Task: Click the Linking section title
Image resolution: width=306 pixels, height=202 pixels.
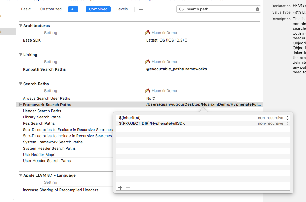Action: [x=30, y=55]
